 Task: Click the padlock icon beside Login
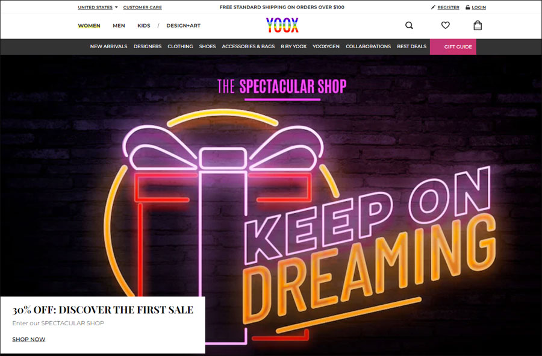[467, 7]
